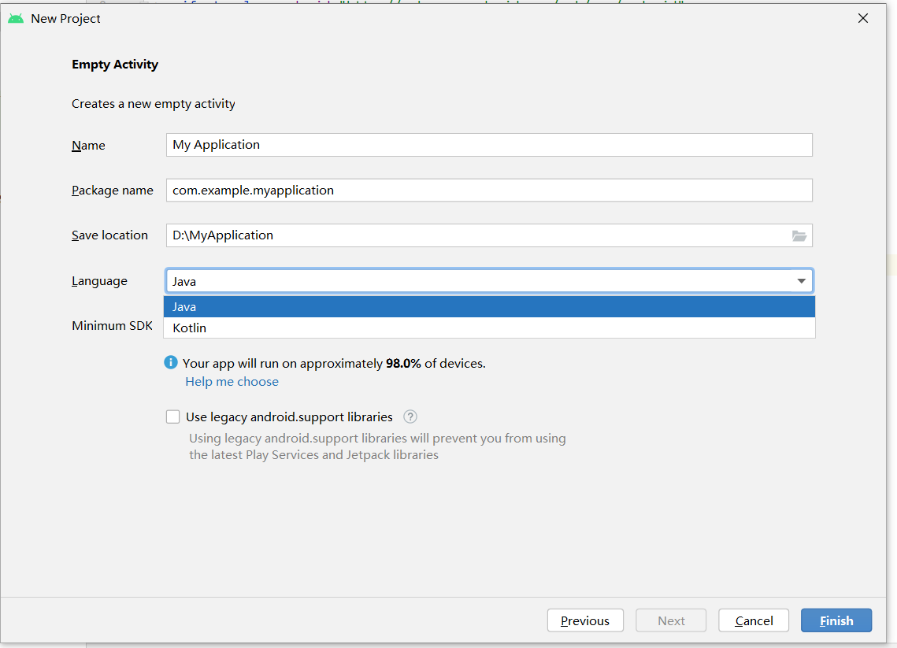Viewport: 897px width, 648px height.
Task: Select Java from the language list
Action: [x=488, y=306]
